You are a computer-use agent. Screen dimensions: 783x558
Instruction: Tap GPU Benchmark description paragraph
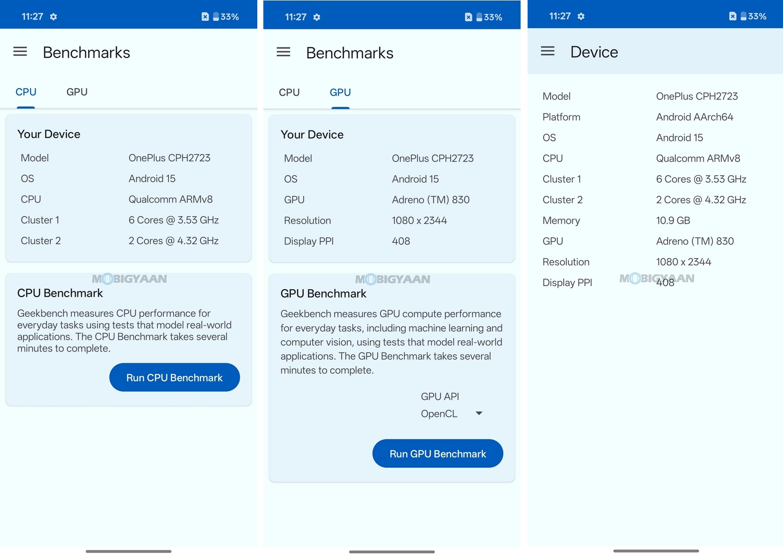point(391,342)
